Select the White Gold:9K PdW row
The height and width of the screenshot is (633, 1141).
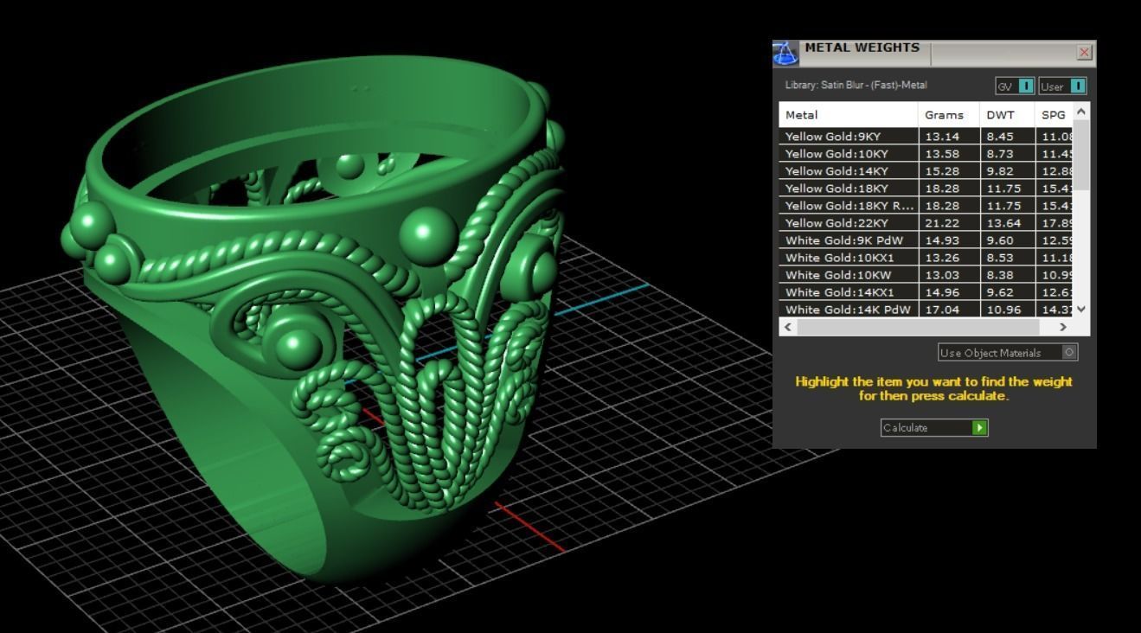click(x=926, y=240)
